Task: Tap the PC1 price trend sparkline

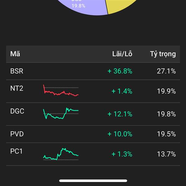Action: (x=61, y=154)
